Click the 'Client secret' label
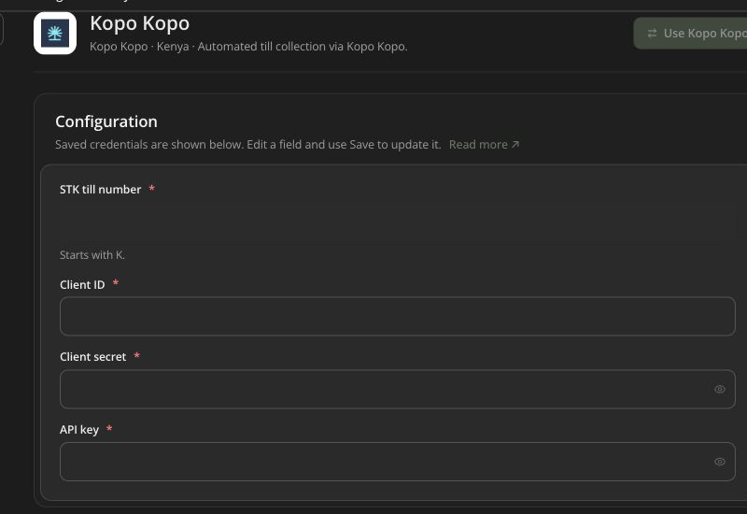The height and width of the screenshot is (514, 747). 92,357
